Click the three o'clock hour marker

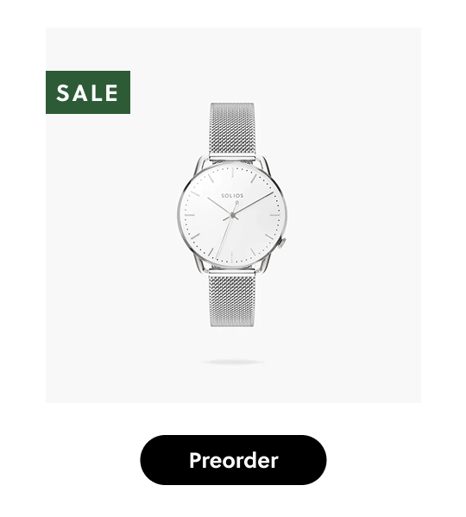pos(275,215)
